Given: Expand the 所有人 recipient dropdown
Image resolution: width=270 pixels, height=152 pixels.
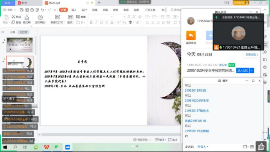Looking at the screenshot, I should pyautogui.click(x=203, y=147).
